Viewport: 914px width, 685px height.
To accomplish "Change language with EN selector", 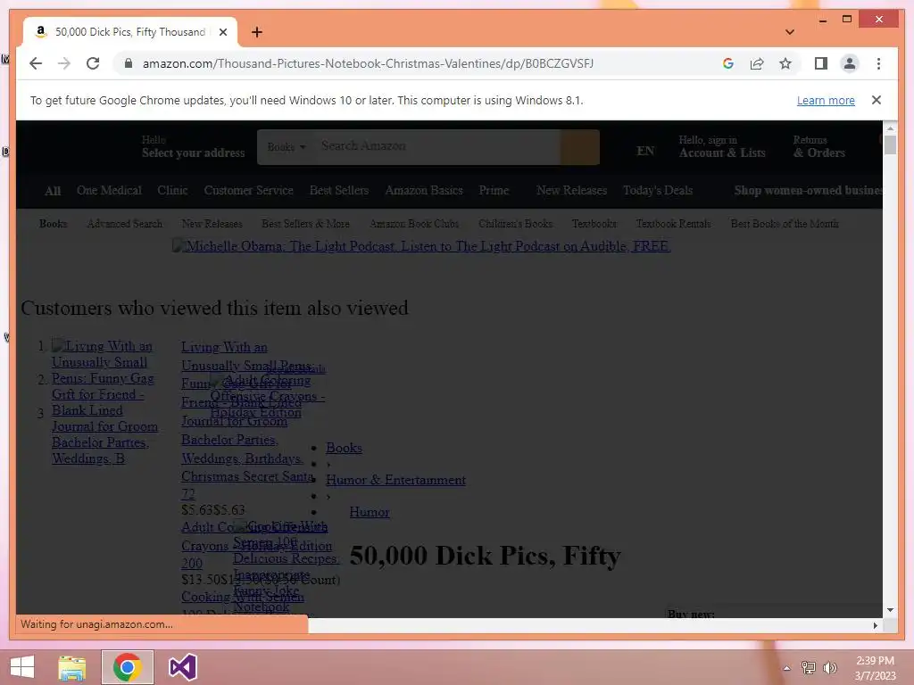I will (645, 151).
